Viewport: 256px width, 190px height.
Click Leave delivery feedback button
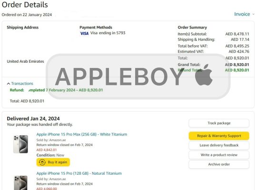pos(219,145)
